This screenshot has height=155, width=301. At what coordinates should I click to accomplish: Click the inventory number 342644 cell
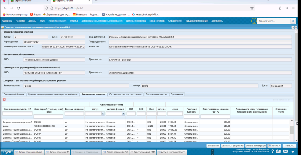click(49, 130)
